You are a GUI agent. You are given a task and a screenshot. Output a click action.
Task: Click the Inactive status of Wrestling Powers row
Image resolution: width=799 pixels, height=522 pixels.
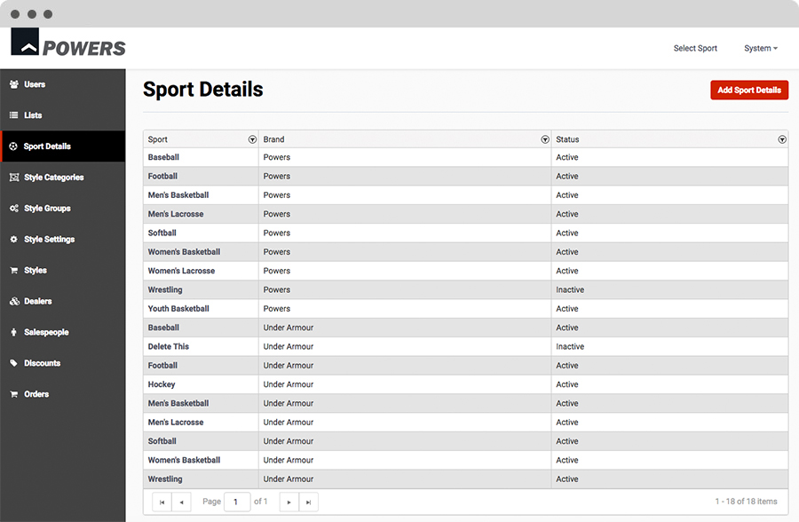(570, 290)
